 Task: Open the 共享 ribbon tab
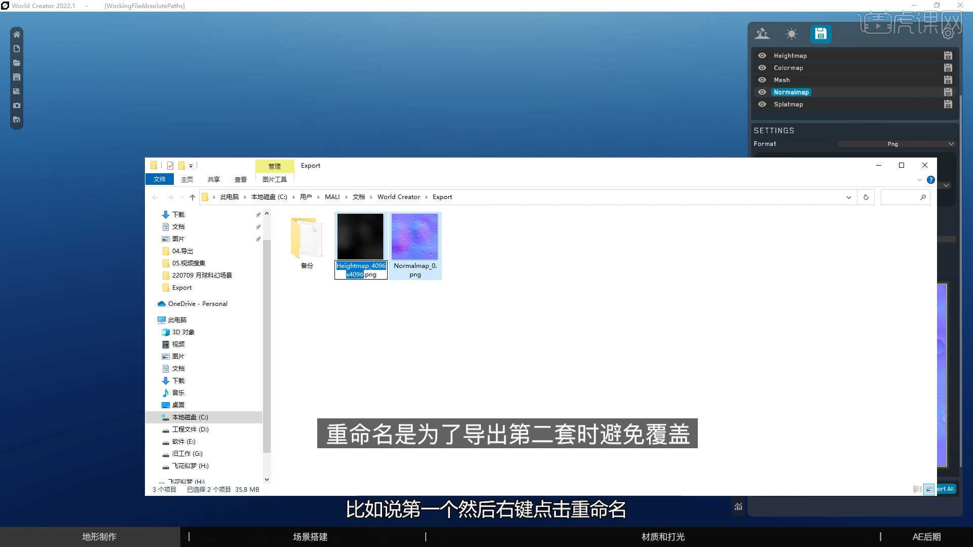214,179
